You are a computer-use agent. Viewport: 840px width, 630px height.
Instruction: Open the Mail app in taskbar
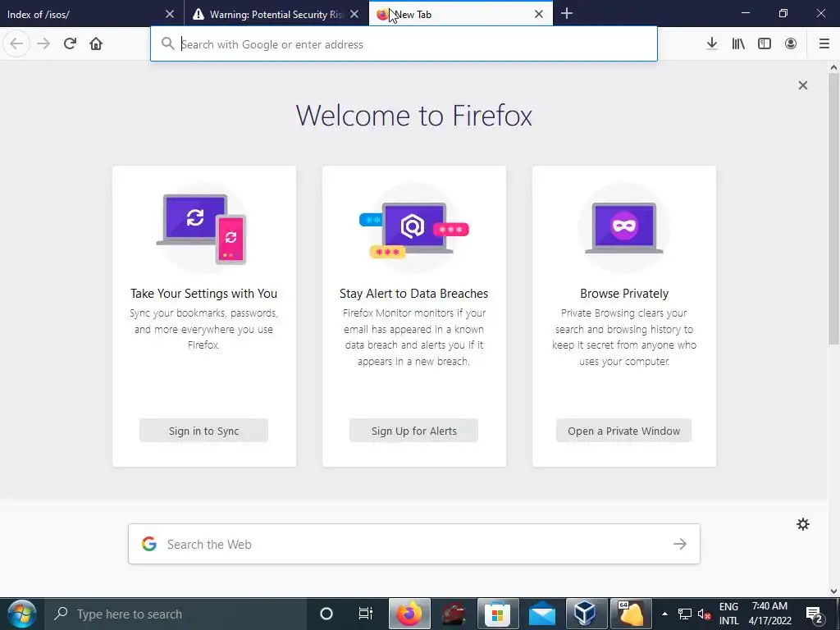tap(542, 614)
